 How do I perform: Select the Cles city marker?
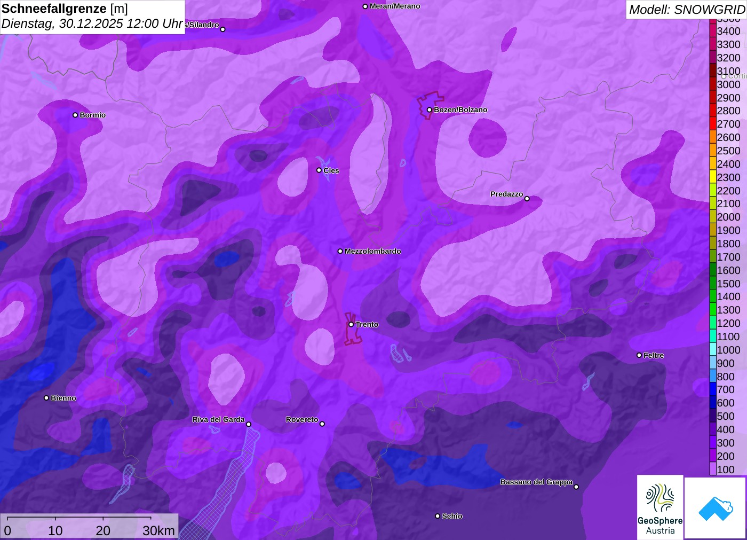319,170
